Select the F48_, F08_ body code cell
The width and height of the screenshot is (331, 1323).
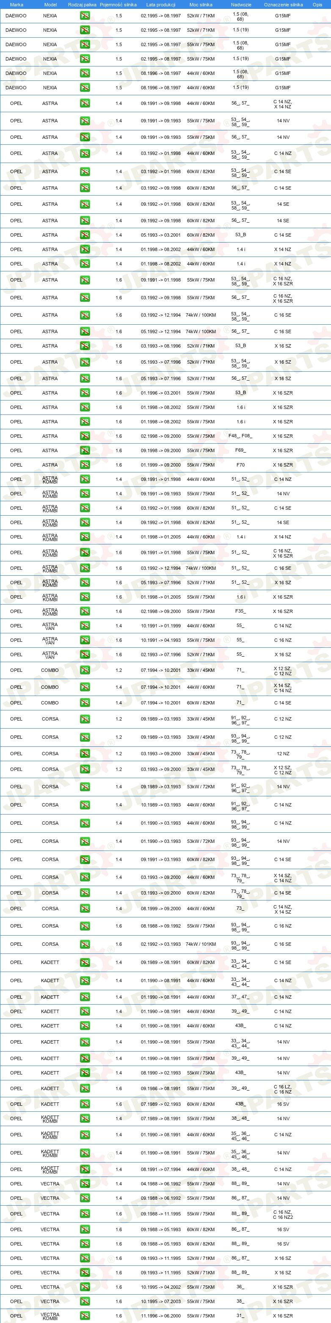[241, 436]
